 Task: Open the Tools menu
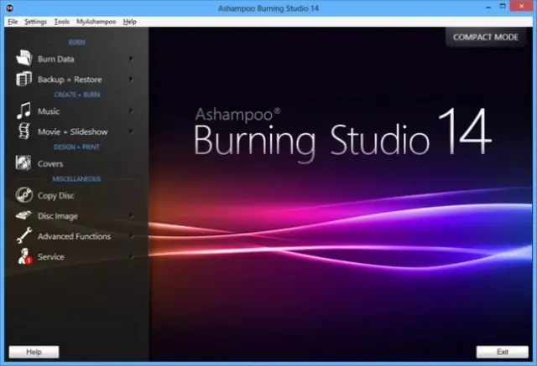point(62,21)
